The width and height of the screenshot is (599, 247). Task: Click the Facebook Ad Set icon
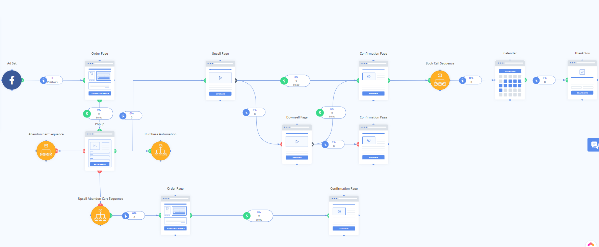pos(12,80)
